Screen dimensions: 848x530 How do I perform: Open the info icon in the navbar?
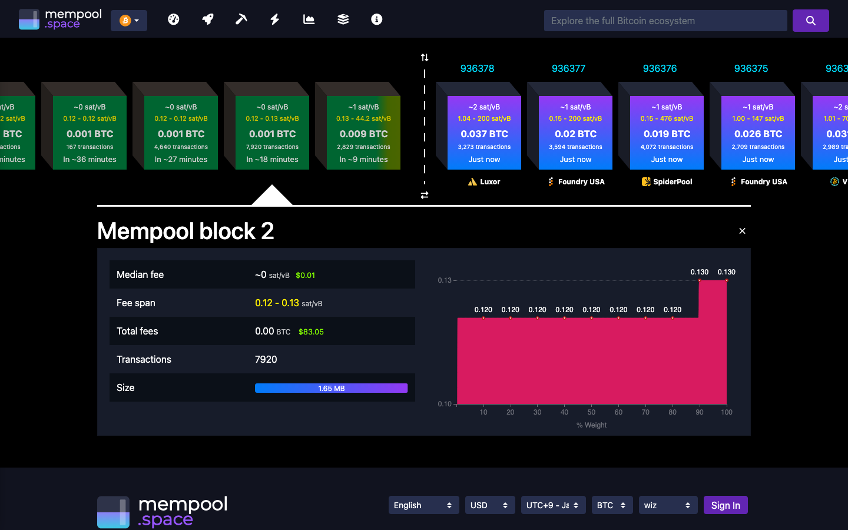click(x=376, y=19)
